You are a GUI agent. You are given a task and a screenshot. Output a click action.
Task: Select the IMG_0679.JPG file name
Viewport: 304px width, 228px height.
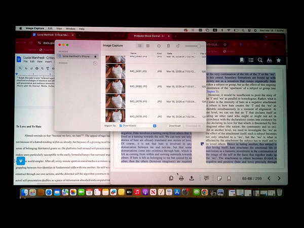coord(138,101)
